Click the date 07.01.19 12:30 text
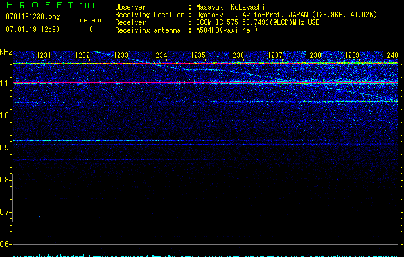 coord(31,30)
